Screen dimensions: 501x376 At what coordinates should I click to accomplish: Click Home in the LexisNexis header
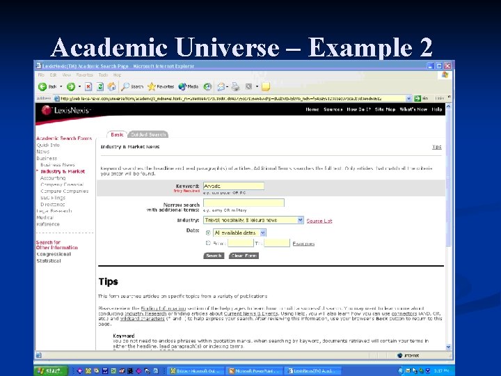(x=312, y=109)
